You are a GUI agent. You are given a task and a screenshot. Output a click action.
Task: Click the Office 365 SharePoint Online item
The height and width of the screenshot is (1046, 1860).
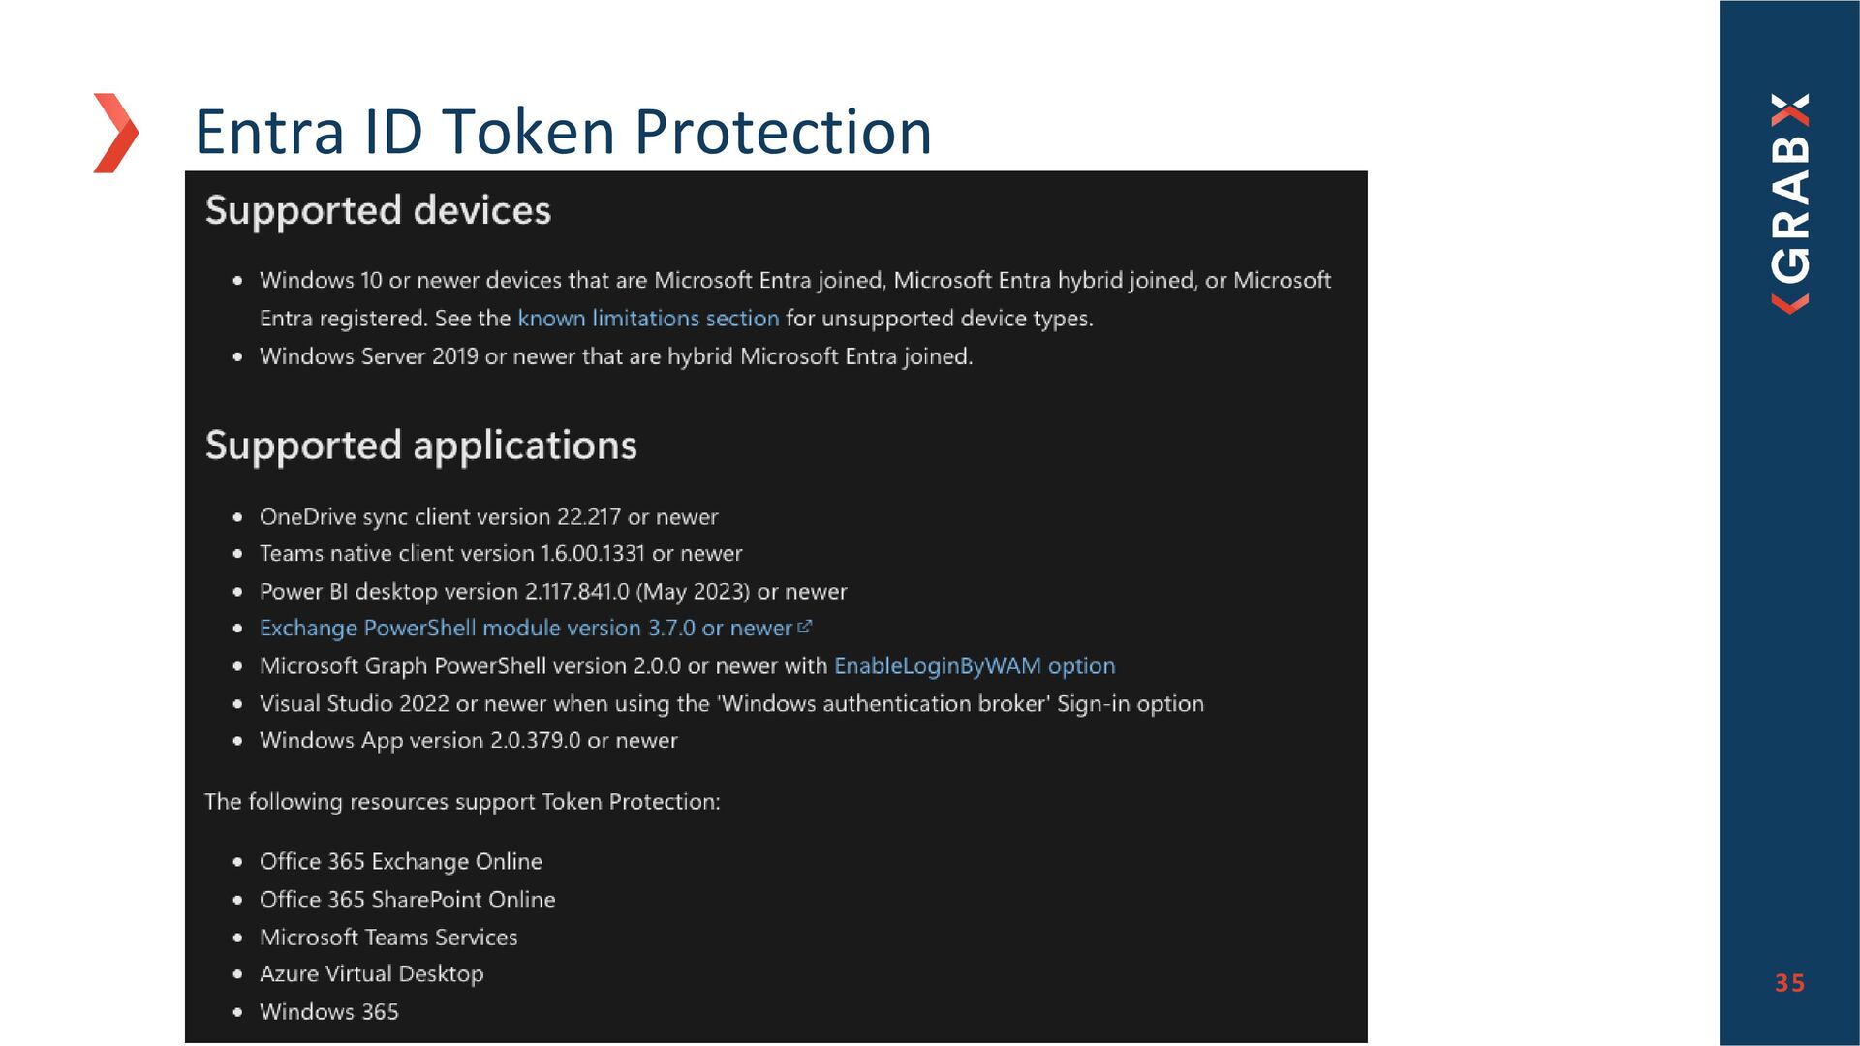coord(408,900)
